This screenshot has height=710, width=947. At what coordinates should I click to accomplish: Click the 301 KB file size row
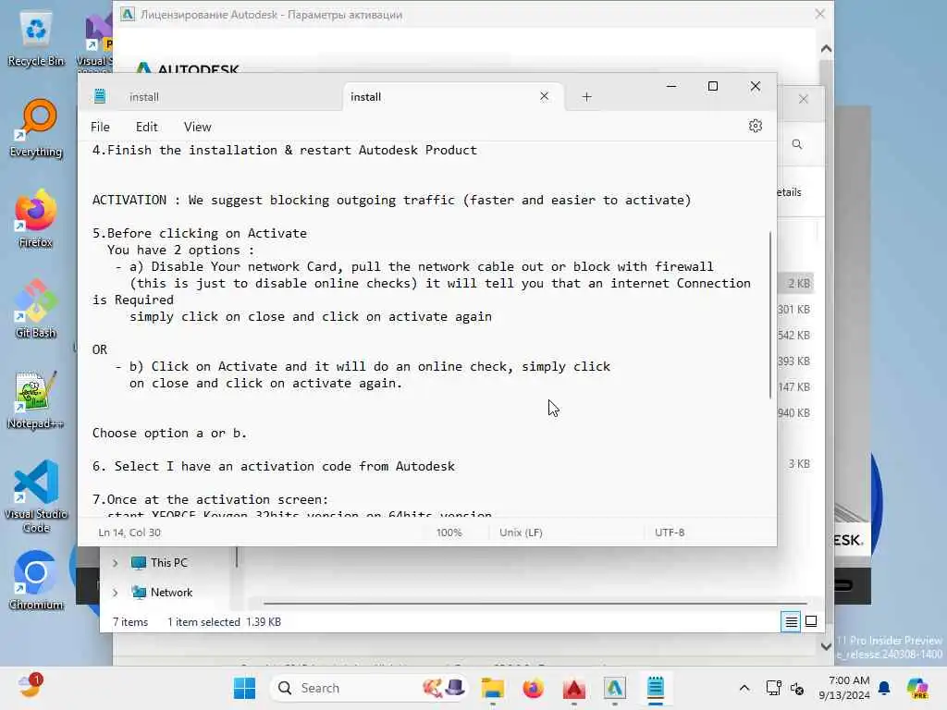point(793,309)
